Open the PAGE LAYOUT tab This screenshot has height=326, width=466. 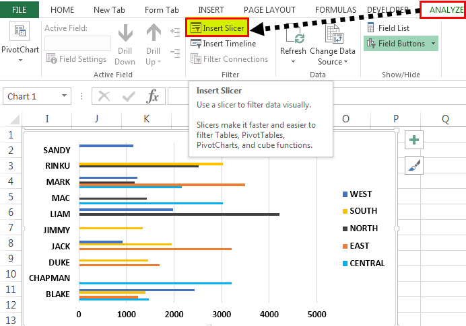pos(269,10)
